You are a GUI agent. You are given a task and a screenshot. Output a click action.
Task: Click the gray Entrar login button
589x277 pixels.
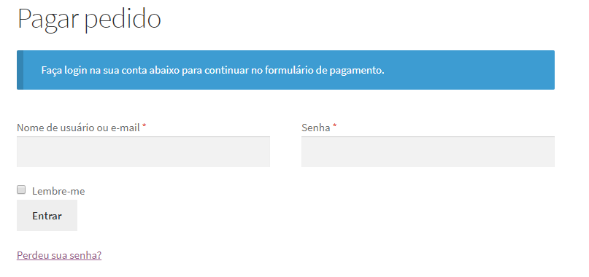click(x=47, y=216)
